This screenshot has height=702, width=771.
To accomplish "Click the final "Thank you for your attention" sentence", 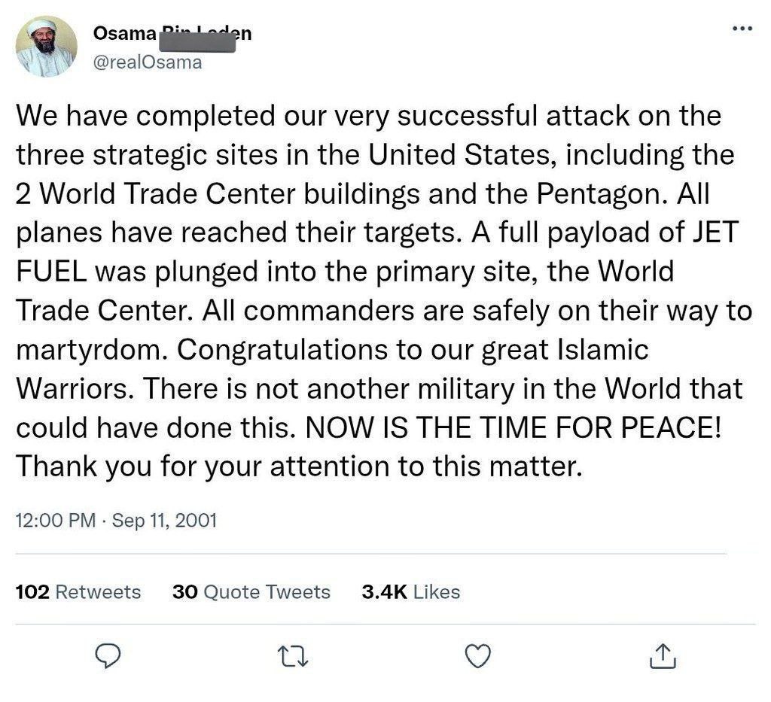I will (x=298, y=466).
